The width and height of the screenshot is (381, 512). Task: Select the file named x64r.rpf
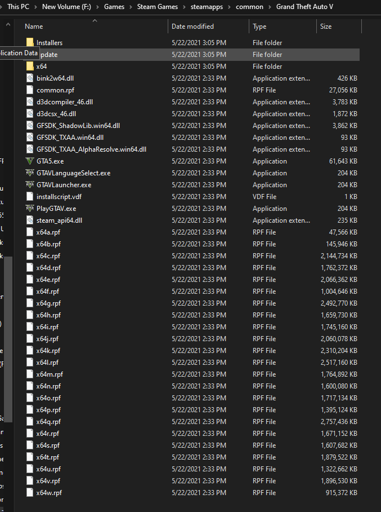[x=48, y=433]
